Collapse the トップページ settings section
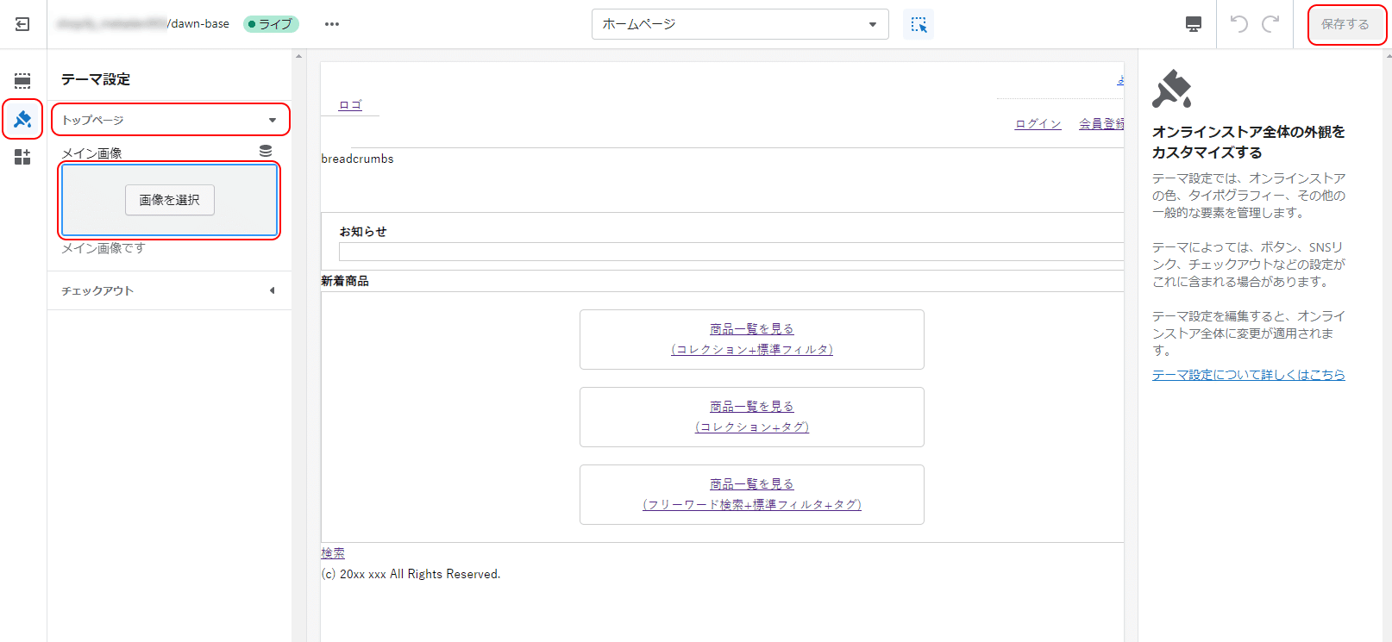The width and height of the screenshot is (1392, 642). click(171, 120)
